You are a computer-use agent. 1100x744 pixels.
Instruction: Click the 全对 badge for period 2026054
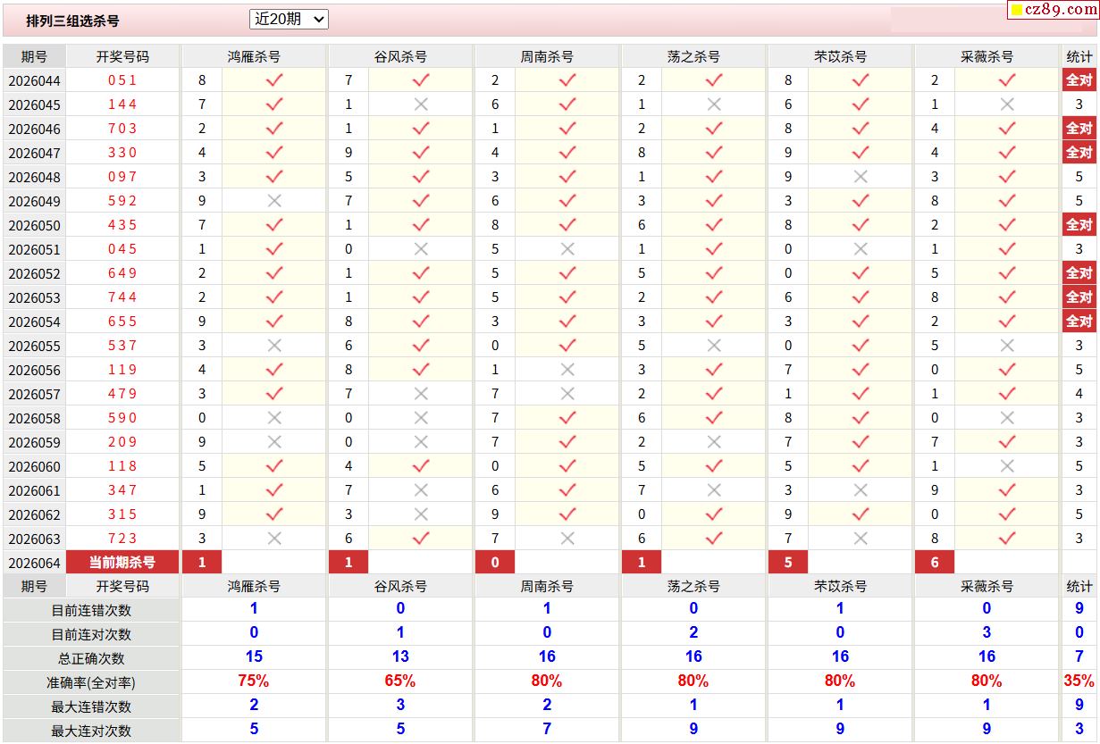(x=1079, y=322)
